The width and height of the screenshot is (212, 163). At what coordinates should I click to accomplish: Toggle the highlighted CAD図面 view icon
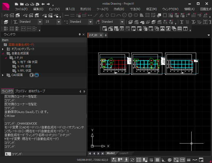click(37, 75)
